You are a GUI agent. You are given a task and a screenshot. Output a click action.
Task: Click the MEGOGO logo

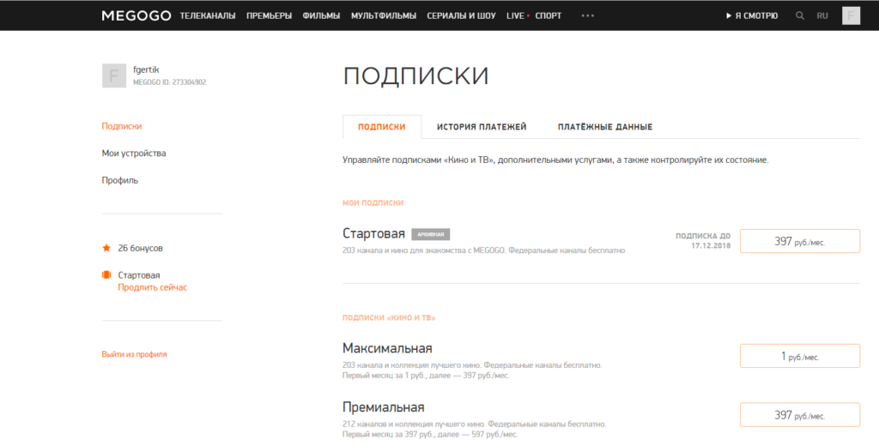pos(136,15)
